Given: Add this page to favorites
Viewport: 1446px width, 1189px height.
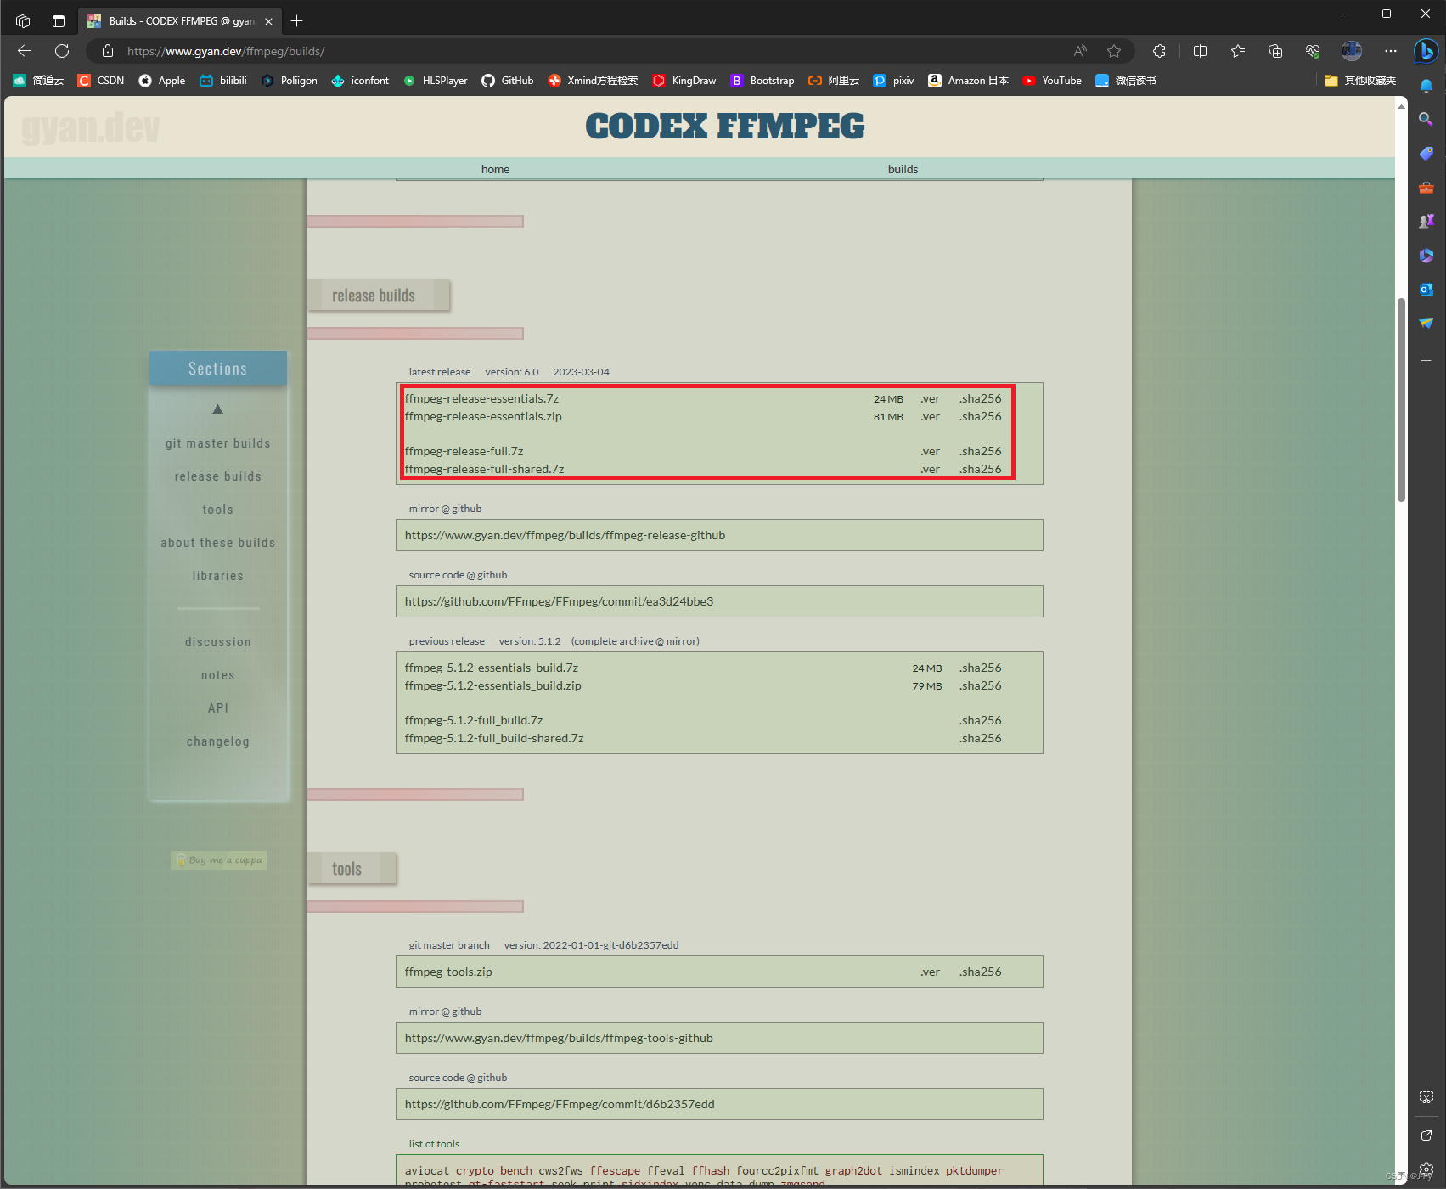Looking at the screenshot, I should 1114,51.
